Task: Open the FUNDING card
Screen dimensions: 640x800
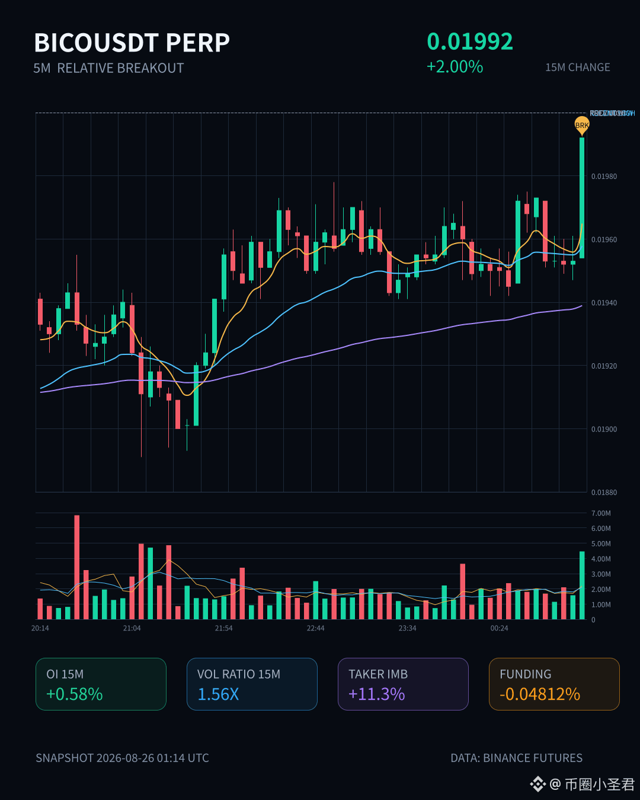Action: coord(554,684)
